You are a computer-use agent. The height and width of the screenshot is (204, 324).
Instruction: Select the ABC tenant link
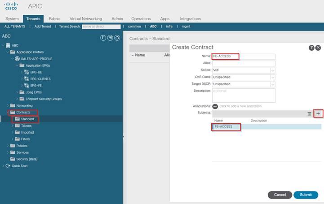click(153, 26)
